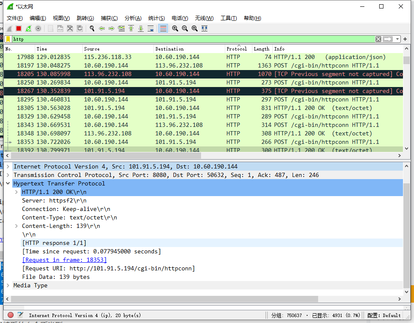Apply the display filter arrow button

[x=388, y=39]
